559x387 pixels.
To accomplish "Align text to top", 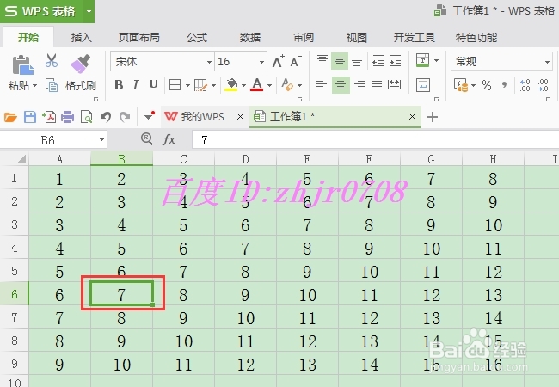I will pos(322,60).
